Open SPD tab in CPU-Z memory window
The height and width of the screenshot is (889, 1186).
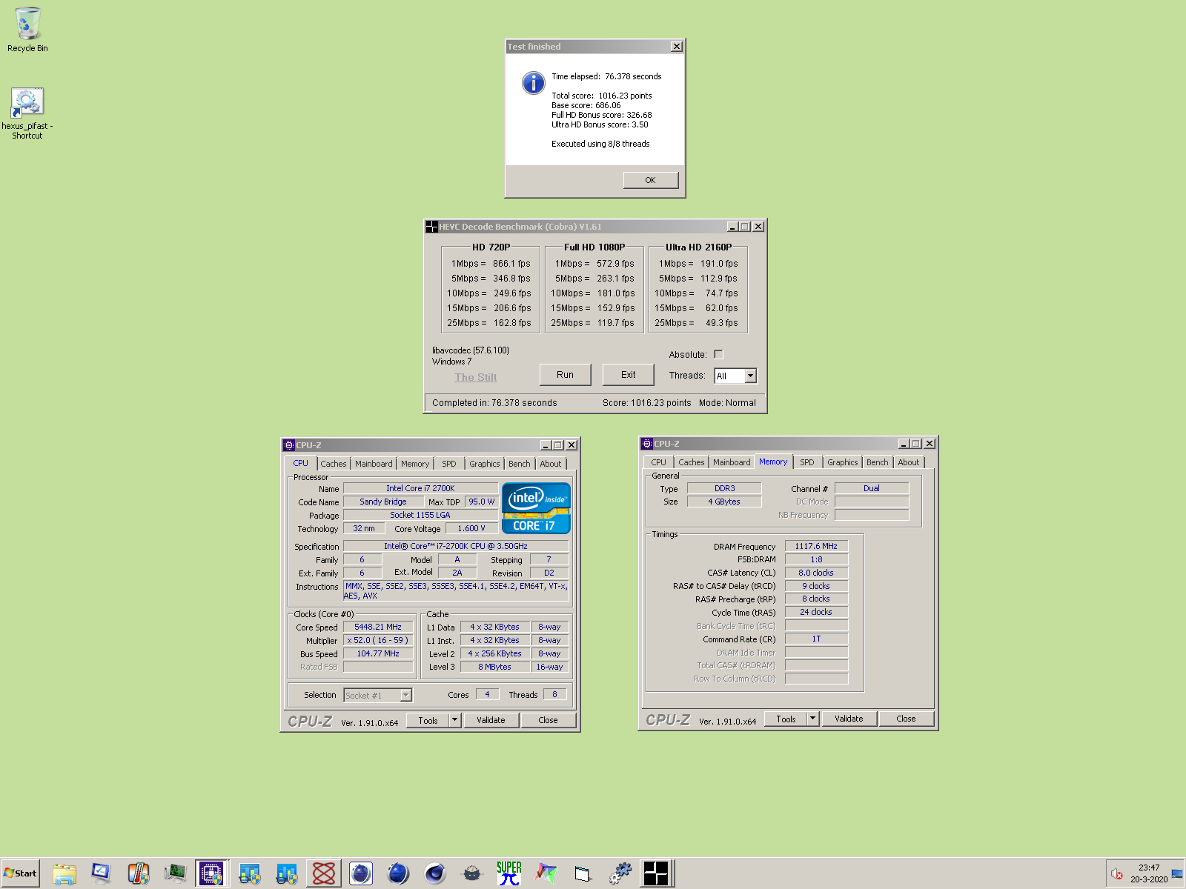click(807, 462)
